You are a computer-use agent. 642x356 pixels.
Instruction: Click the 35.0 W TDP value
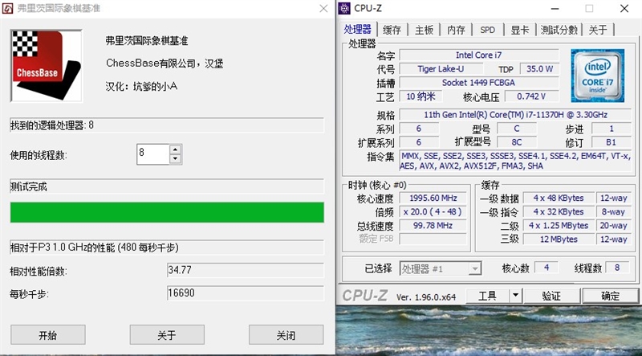[539, 69]
